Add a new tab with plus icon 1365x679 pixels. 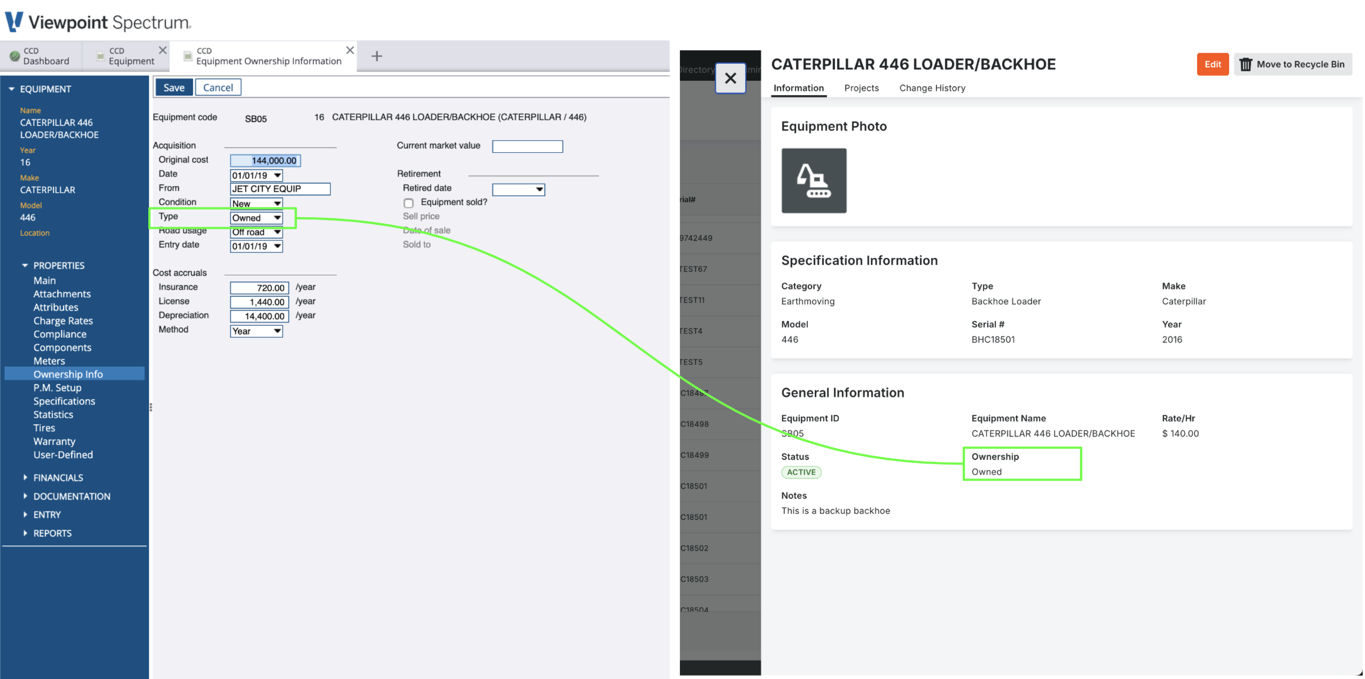click(377, 56)
